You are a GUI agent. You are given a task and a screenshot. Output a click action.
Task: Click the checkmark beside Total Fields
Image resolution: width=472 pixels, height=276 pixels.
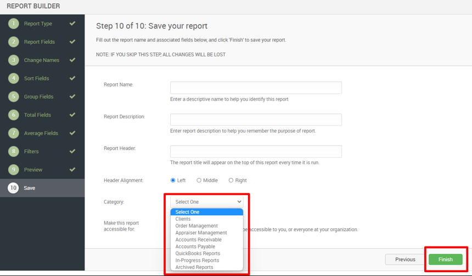point(72,114)
